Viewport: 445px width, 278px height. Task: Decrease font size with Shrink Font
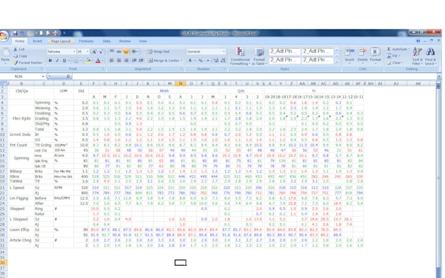pos(101,52)
